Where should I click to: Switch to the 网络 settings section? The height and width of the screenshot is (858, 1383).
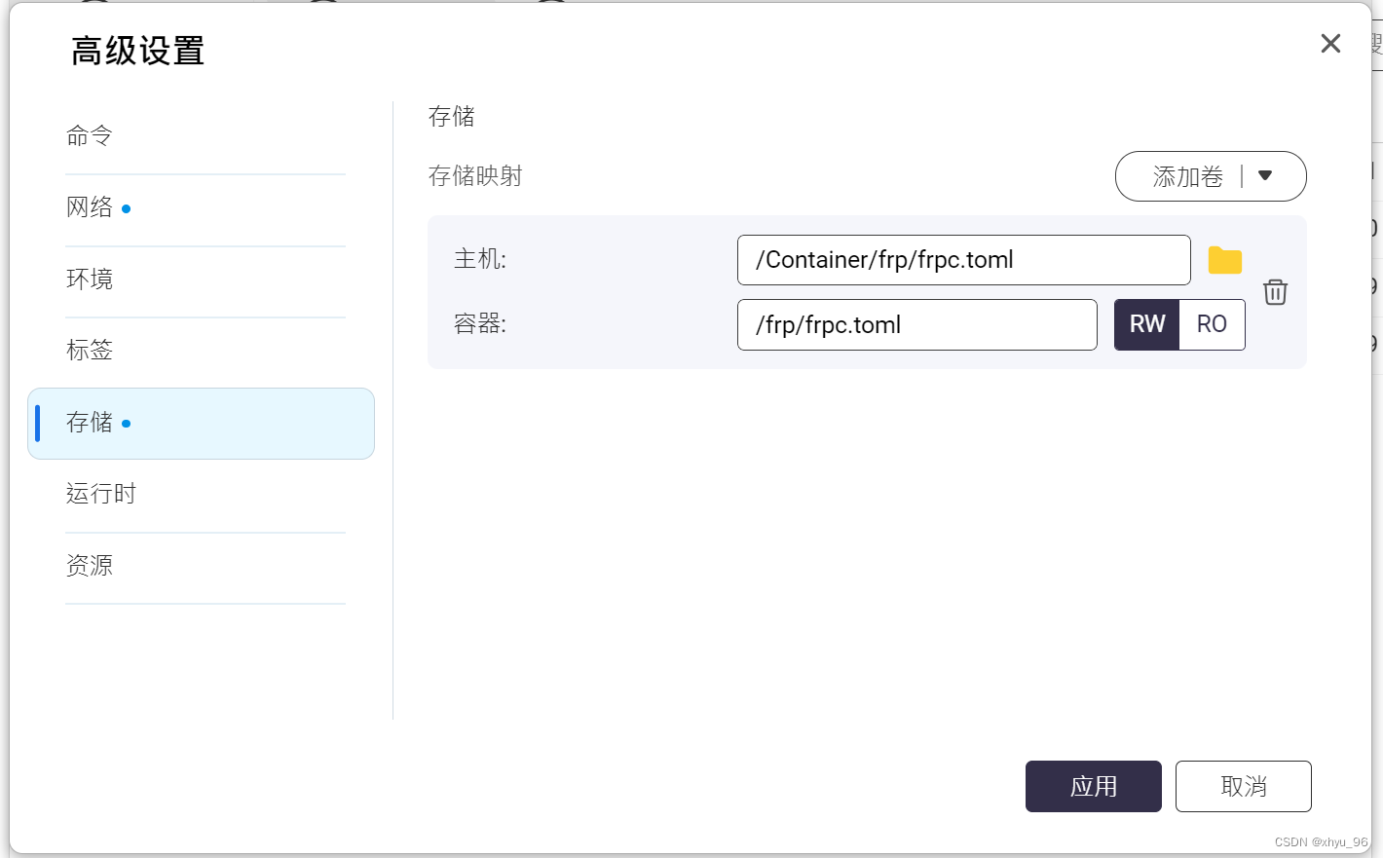[90, 207]
